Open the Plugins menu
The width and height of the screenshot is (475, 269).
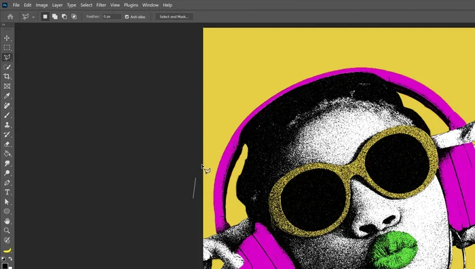tap(131, 5)
